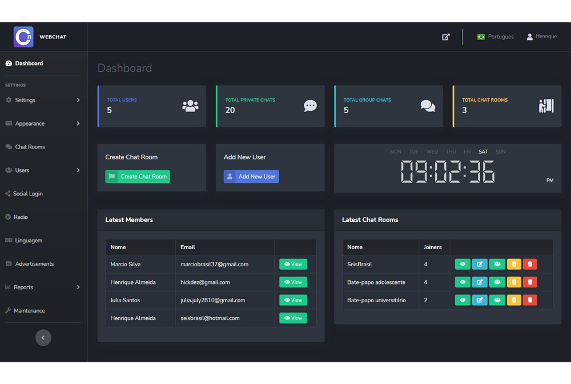
Task: Go to Social Login menu item
Action: (27, 194)
